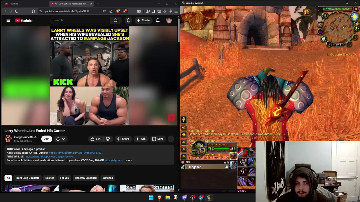This screenshot has height=202, width=360.
Task: Open a new browser tab
Action: click(x=98, y=4)
